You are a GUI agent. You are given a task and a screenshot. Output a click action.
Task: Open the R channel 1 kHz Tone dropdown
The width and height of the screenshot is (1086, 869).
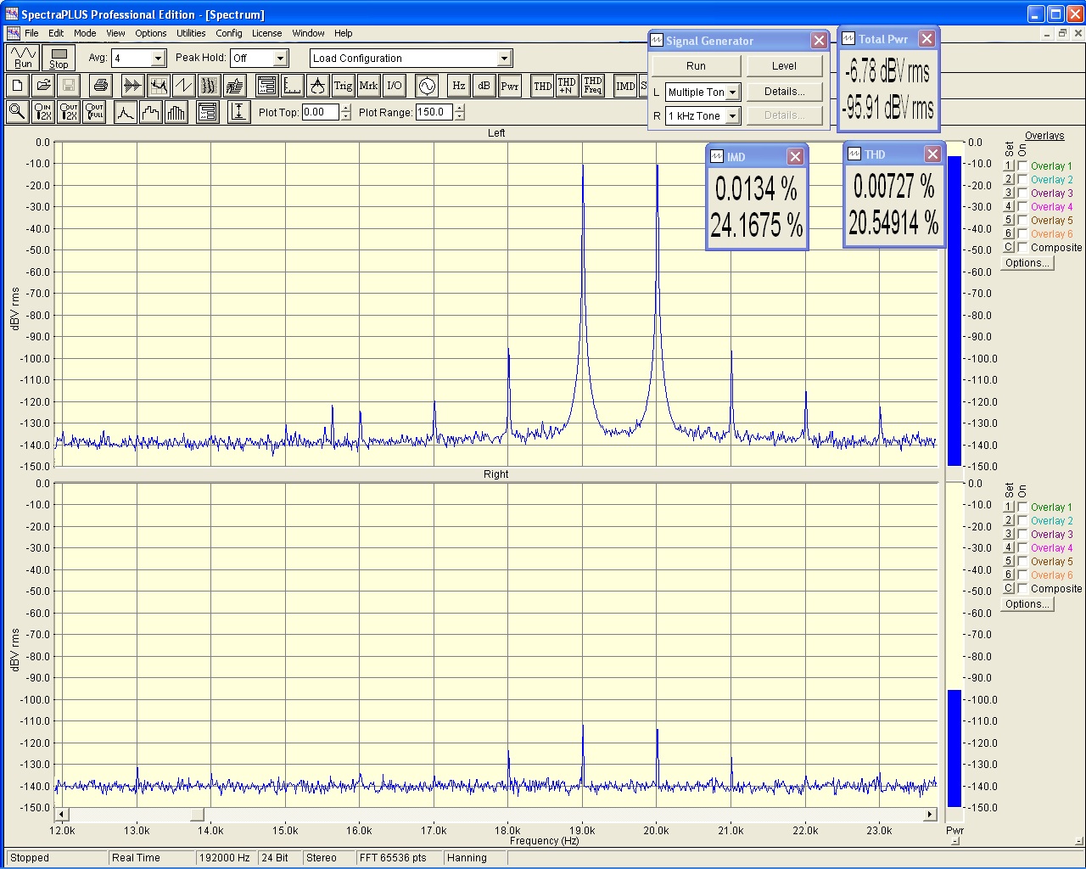[733, 116]
